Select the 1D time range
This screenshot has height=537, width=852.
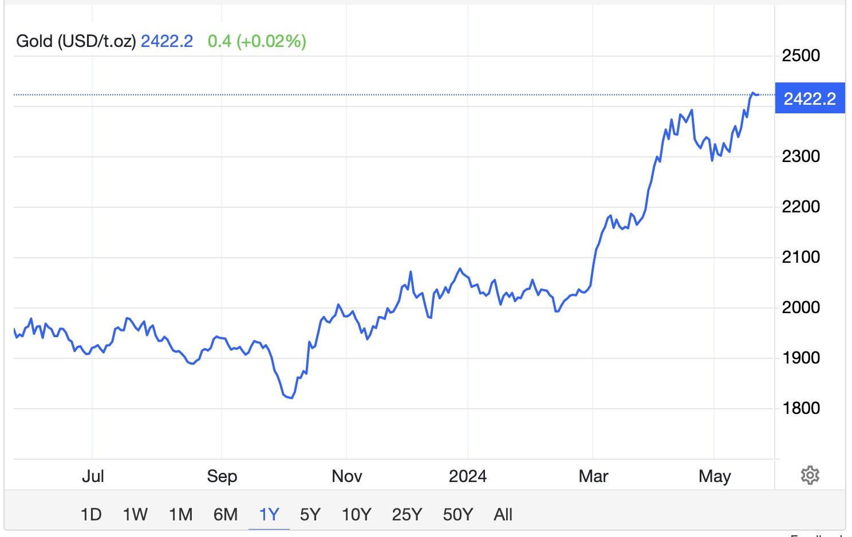91,515
